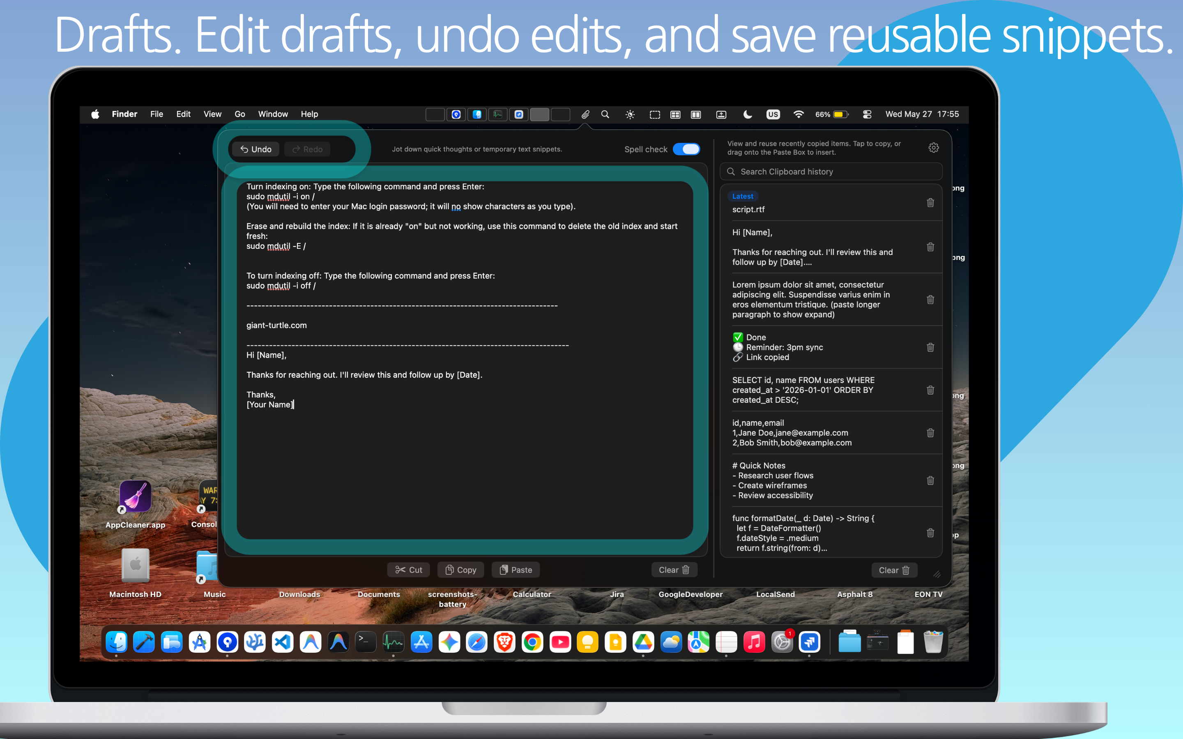1183x739 pixels.
Task: Open AppCleaner.app on the desktop
Action: pyautogui.click(x=136, y=497)
